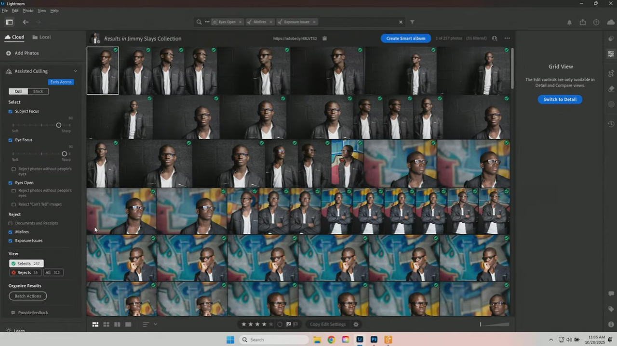Check Documents and Receipts reject option
Image resolution: width=617 pixels, height=346 pixels.
[x=11, y=223]
